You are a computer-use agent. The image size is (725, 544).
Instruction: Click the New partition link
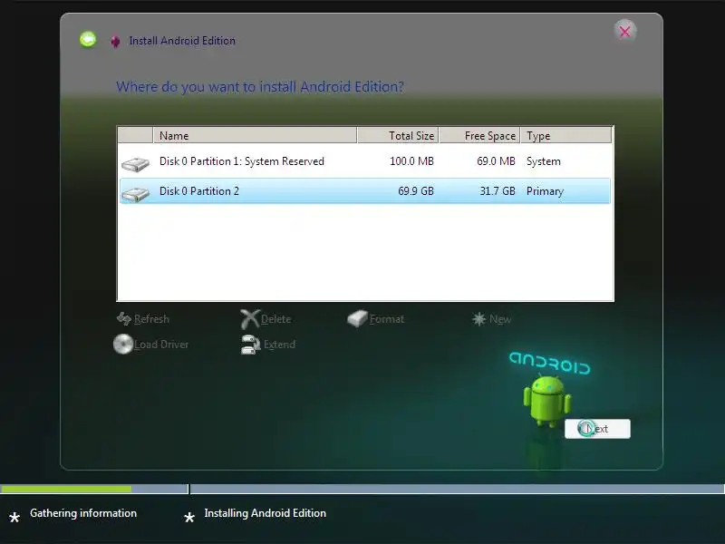(x=500, y=319)
